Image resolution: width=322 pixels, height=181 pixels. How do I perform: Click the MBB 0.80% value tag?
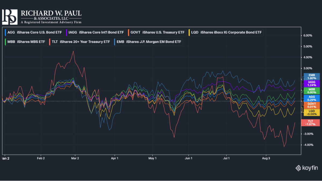[312, 91]
